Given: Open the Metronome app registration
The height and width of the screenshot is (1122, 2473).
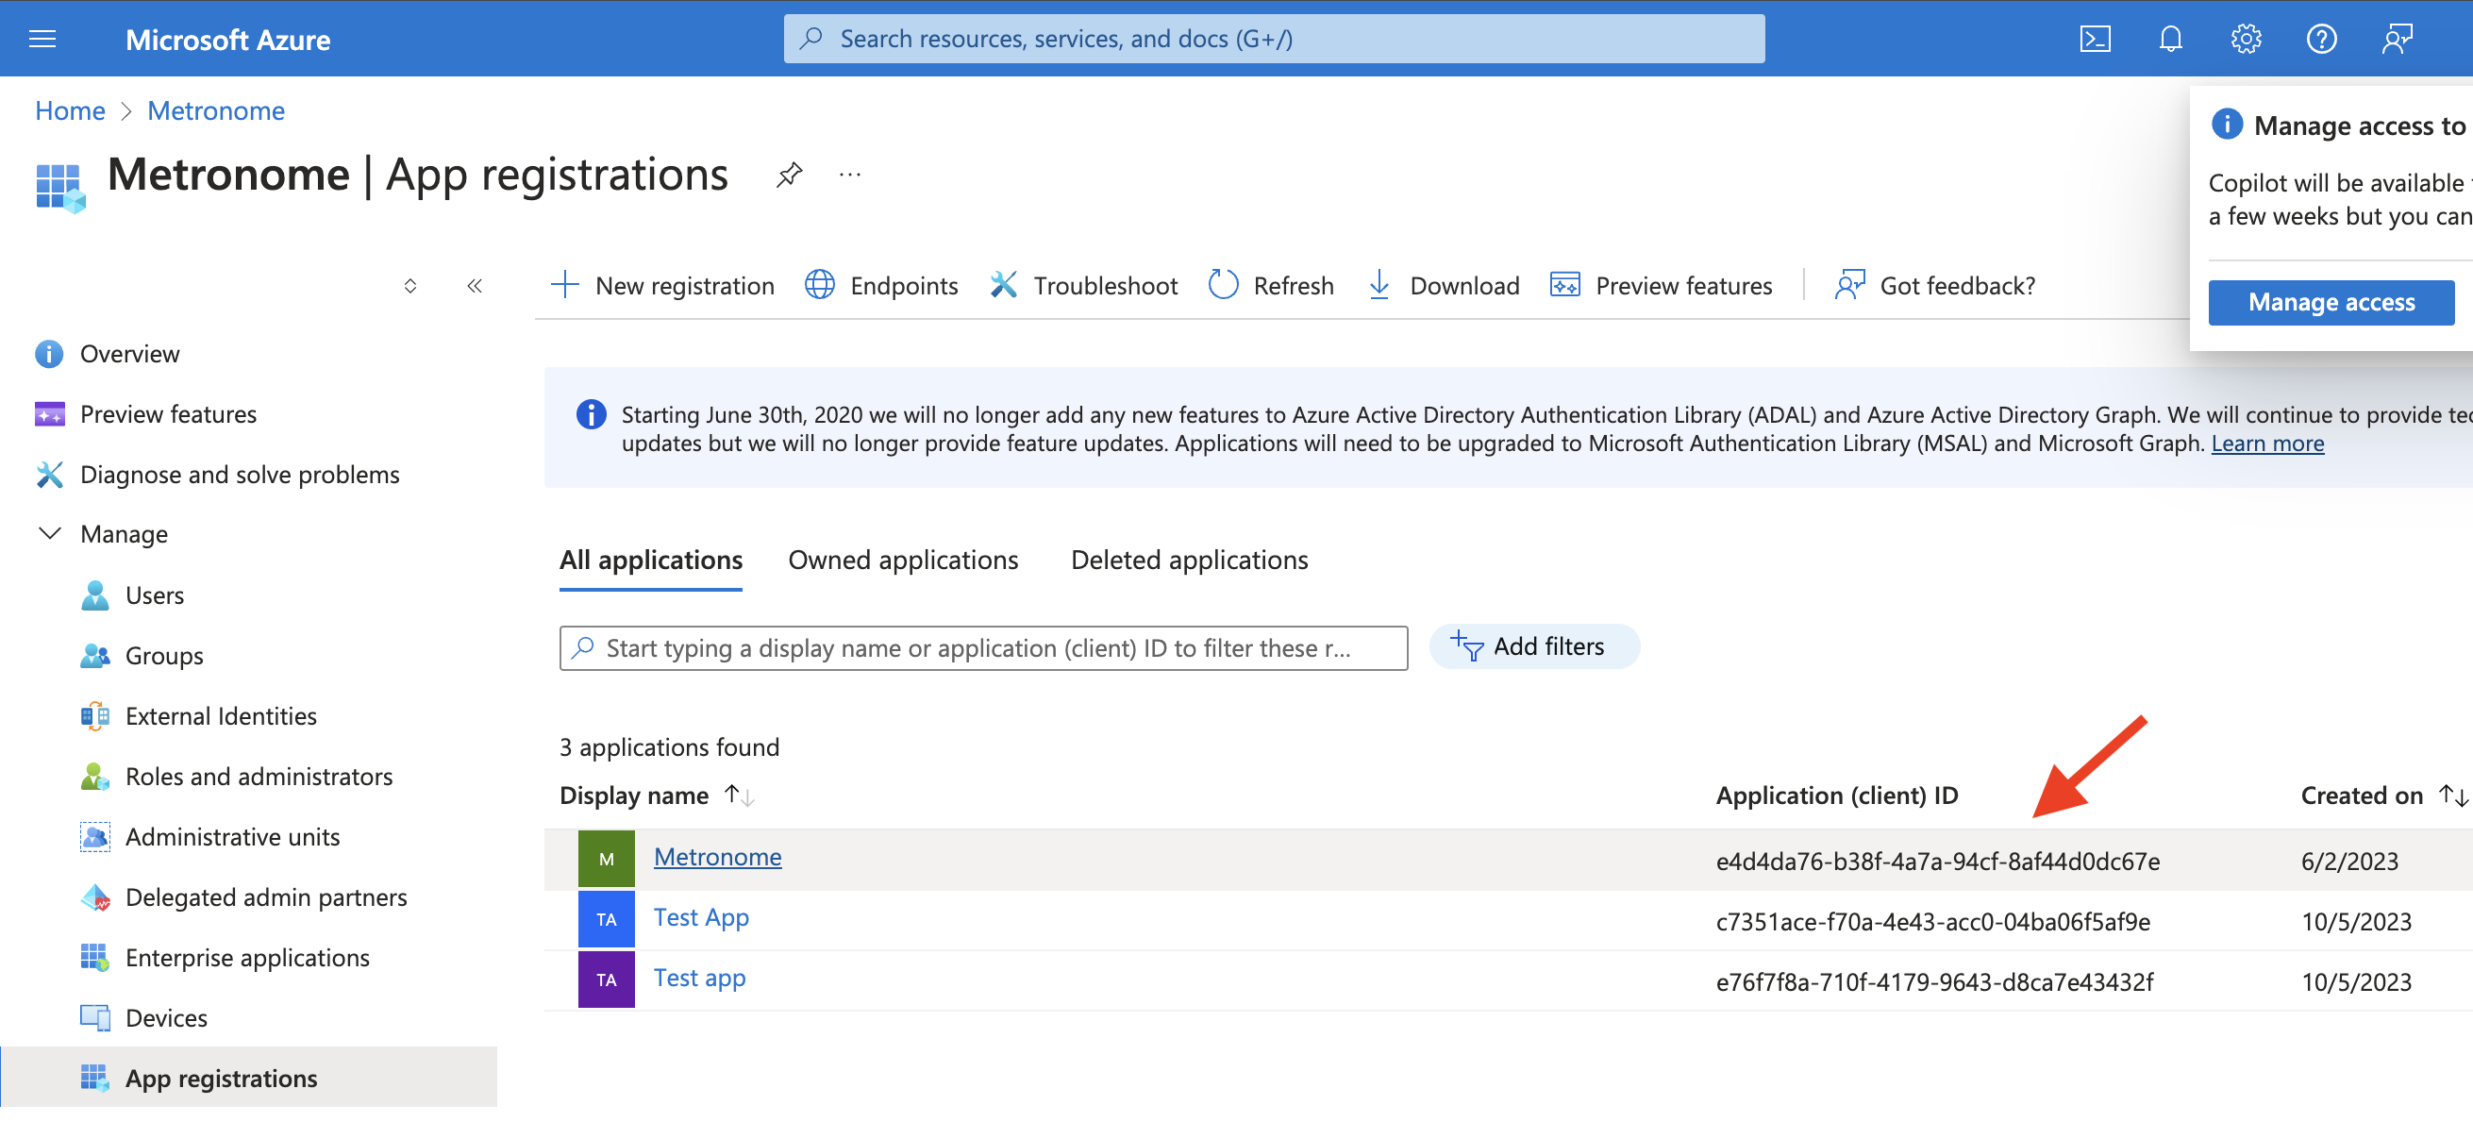Looking at the screenshot, I should click(714, 857).
